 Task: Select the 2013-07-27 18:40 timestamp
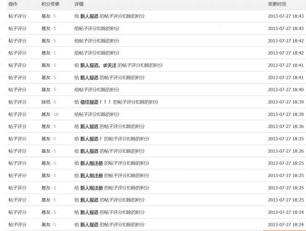[286, 90]
